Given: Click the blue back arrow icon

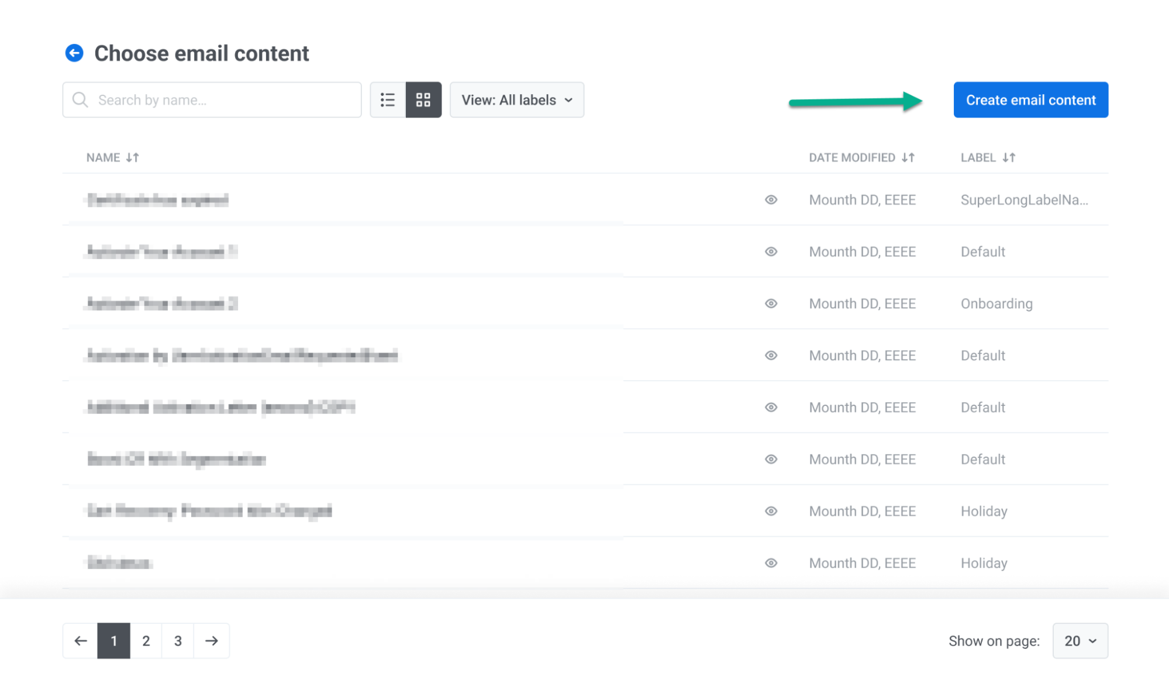Looking at the screenshot, I should tap(74, 53).
